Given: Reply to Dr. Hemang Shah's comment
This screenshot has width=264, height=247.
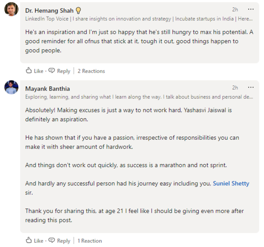Looking at the screenshot, I should coord(63,71).
